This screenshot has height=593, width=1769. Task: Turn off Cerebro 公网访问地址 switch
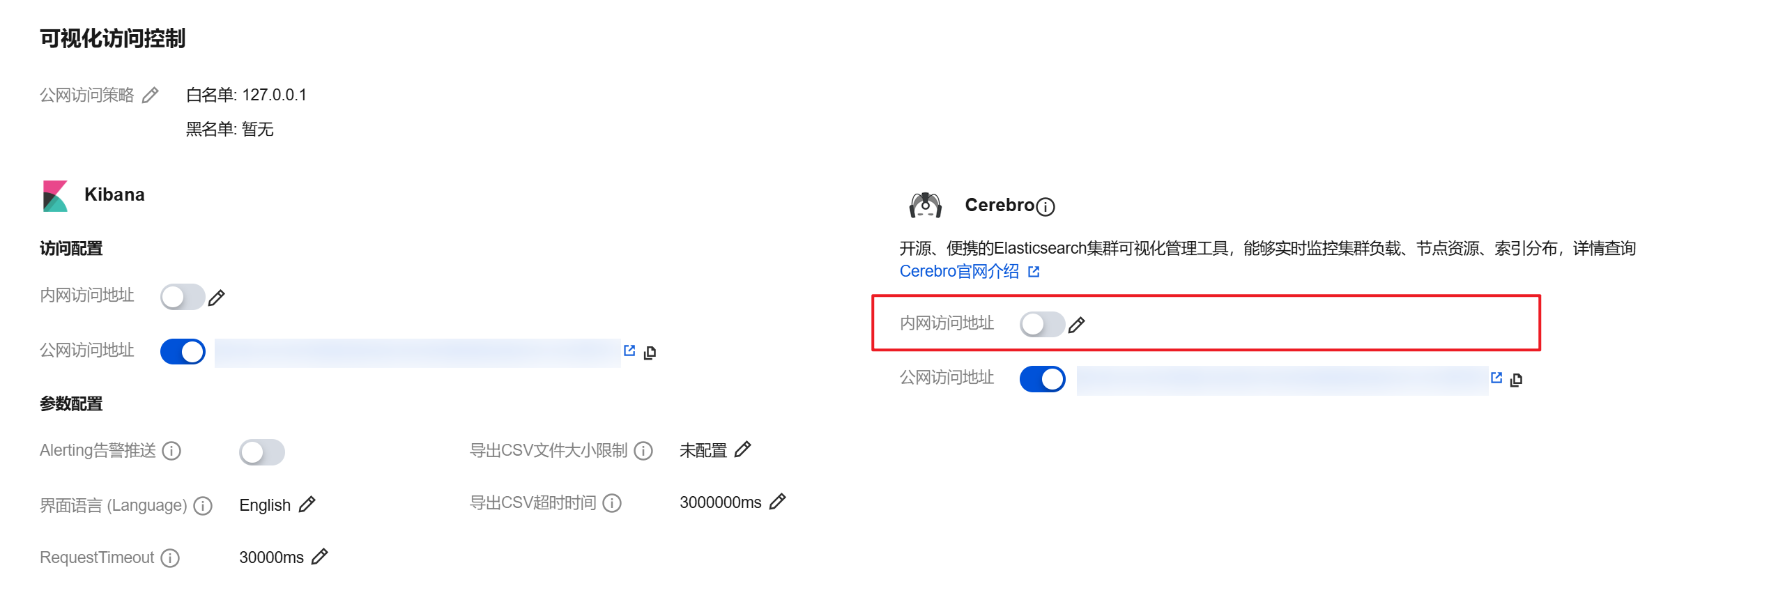click(x=1042, y=379)
